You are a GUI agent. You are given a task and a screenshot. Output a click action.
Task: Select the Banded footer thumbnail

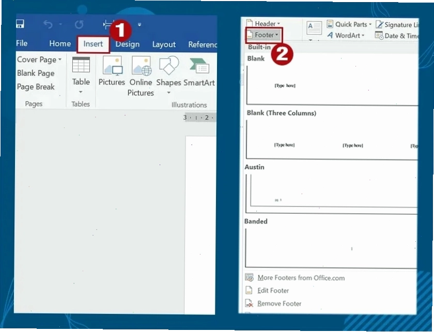pos(331,248)
